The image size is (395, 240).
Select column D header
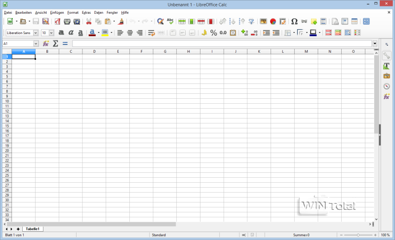tap(94, 51)
